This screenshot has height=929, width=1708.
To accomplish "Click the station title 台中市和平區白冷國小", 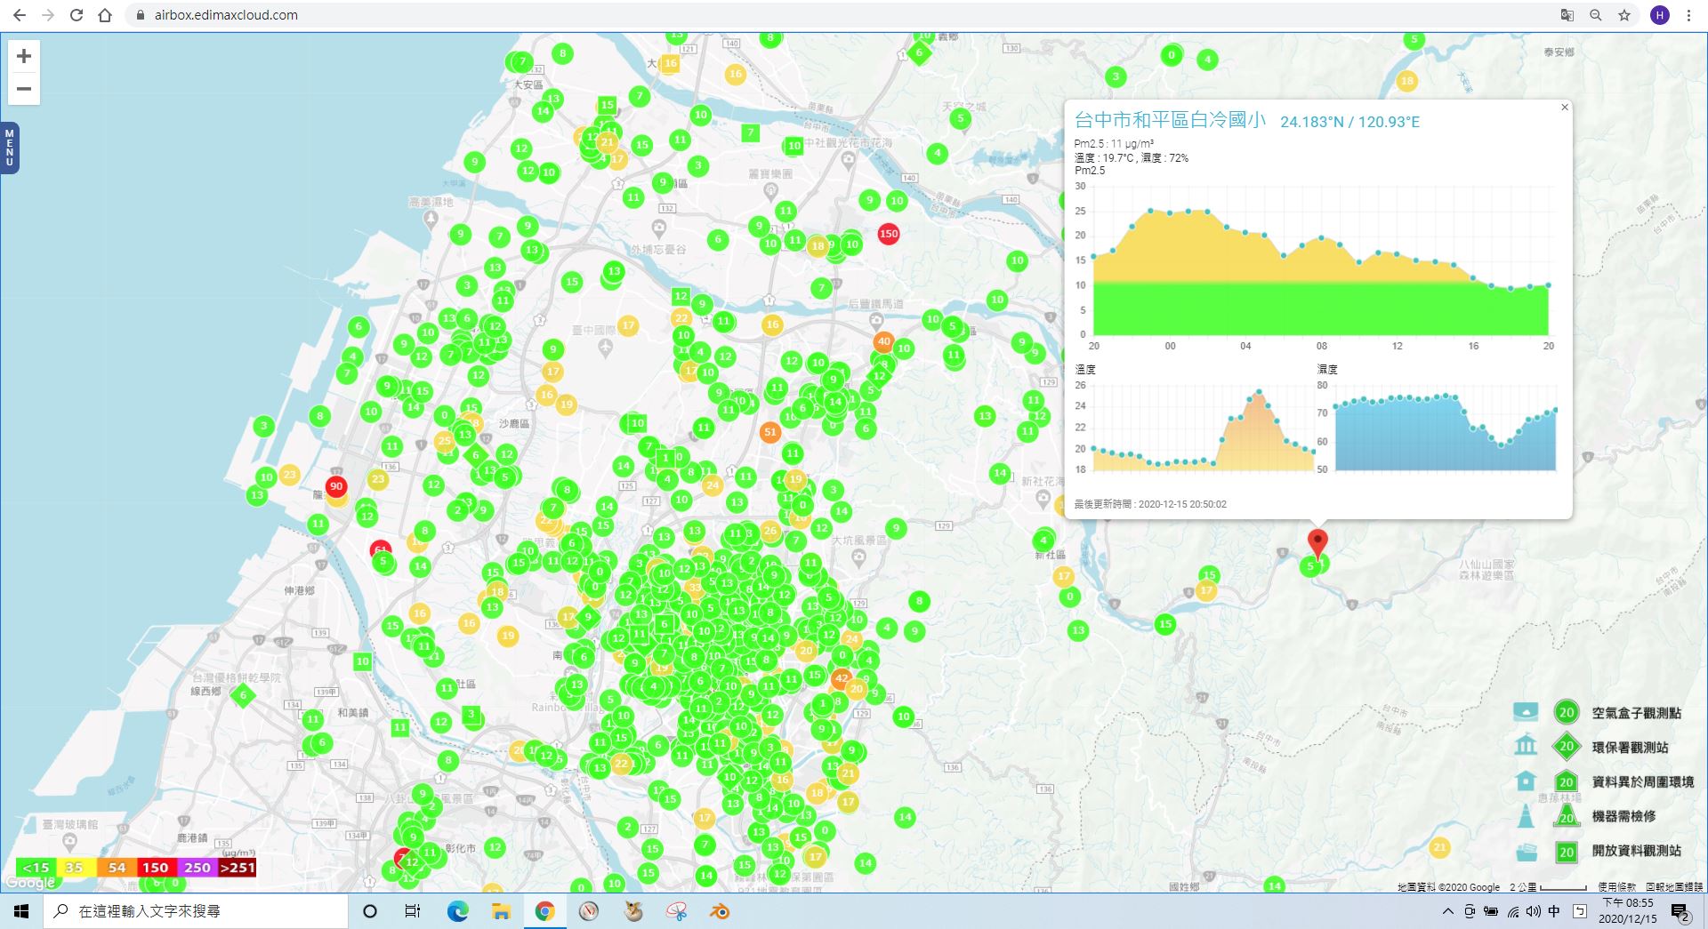I will tap(1170, 120).
